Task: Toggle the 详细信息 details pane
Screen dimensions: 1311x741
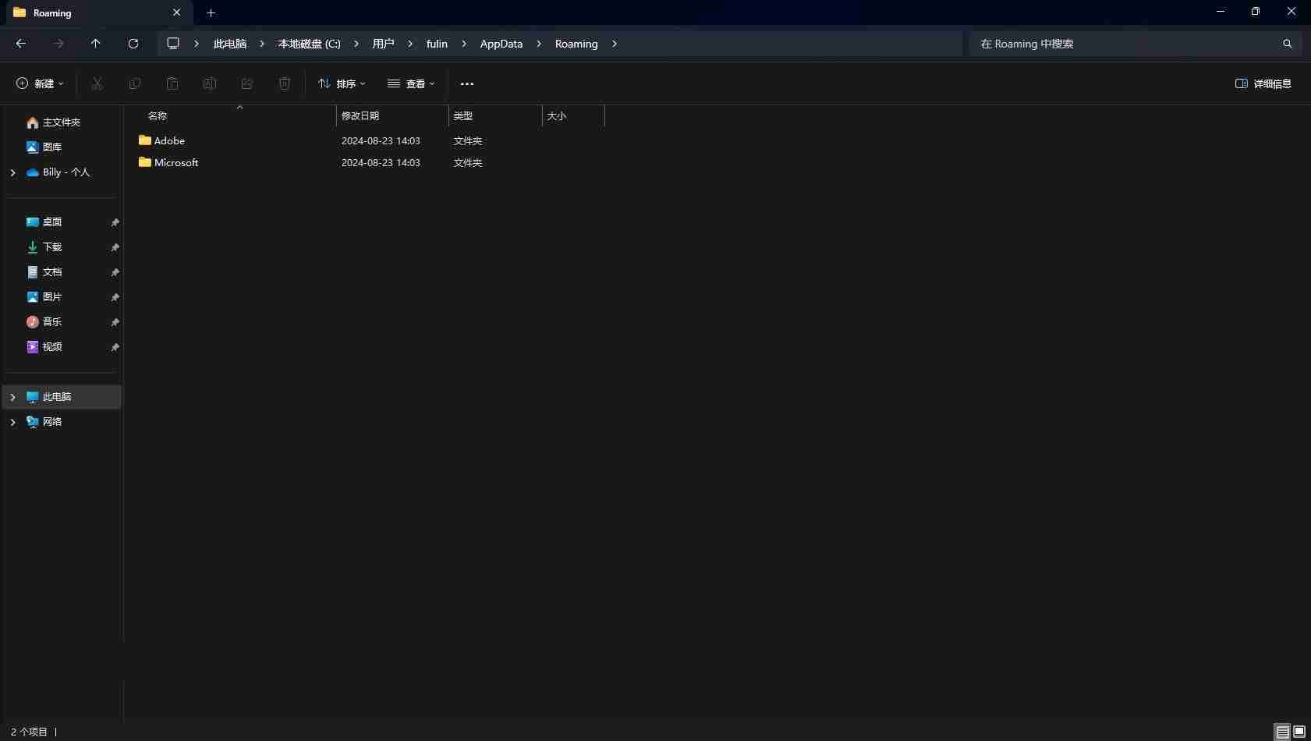Action: [x=1263, y=83]
